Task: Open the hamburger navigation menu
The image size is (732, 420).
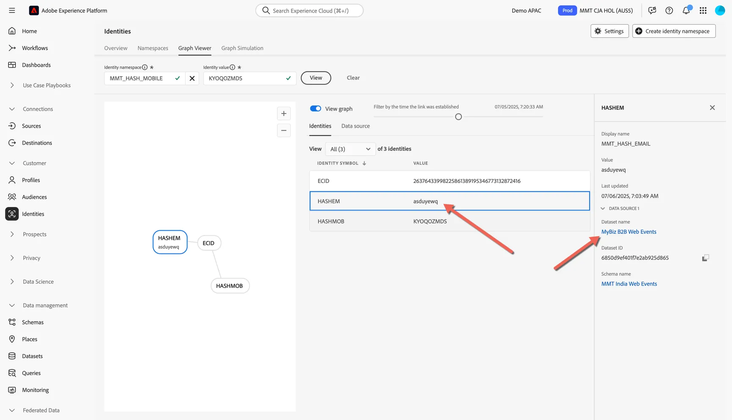Action: click(12, 11)
